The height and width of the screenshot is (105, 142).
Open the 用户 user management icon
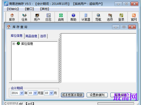(37, 17)
